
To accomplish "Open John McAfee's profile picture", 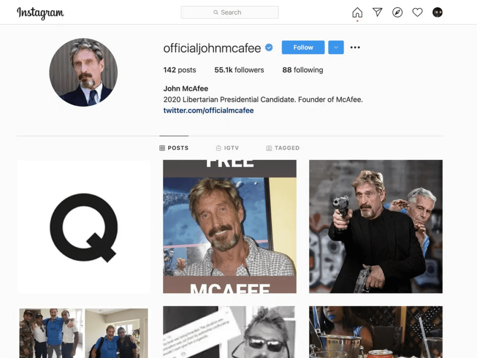I will 83,73.
